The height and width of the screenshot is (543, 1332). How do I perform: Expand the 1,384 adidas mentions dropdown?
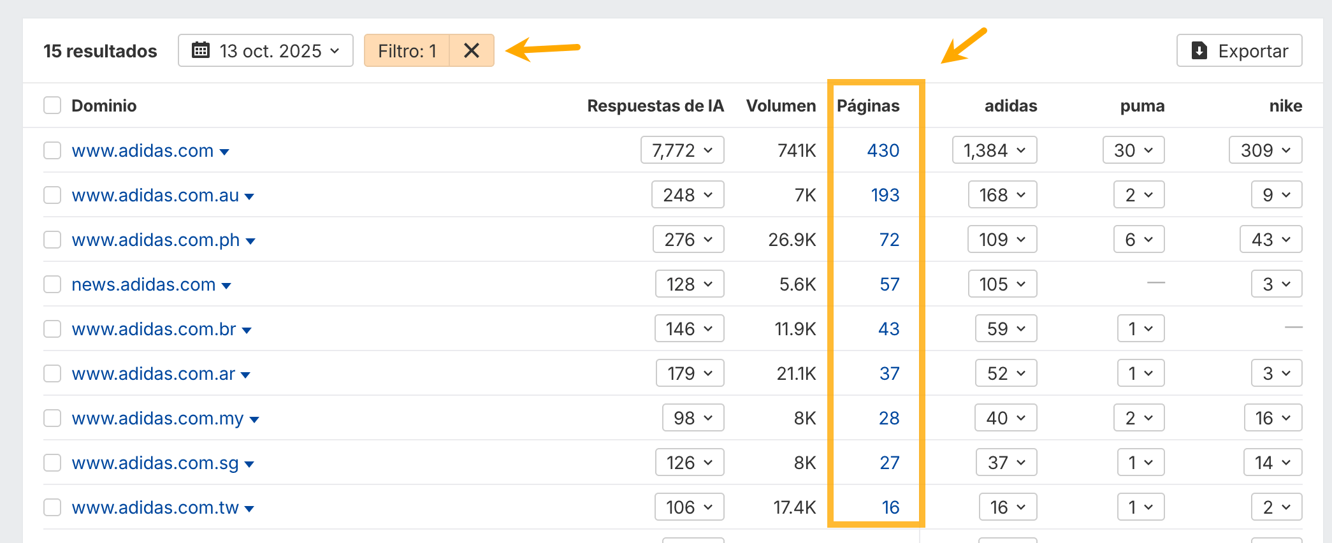pyautogui.click(x=994, y=150)
